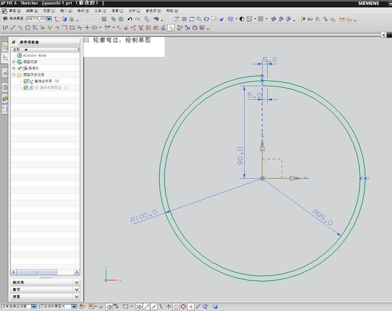Select the Rectangle sketch tool

72,28
